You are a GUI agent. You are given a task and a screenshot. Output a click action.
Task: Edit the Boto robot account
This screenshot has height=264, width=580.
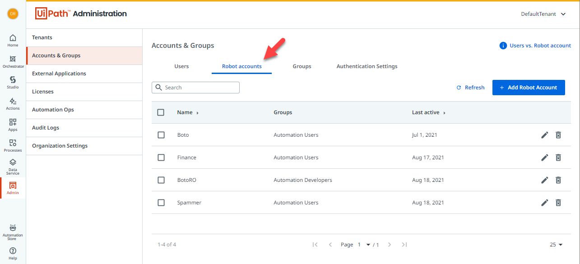click(x=545, y=135)
